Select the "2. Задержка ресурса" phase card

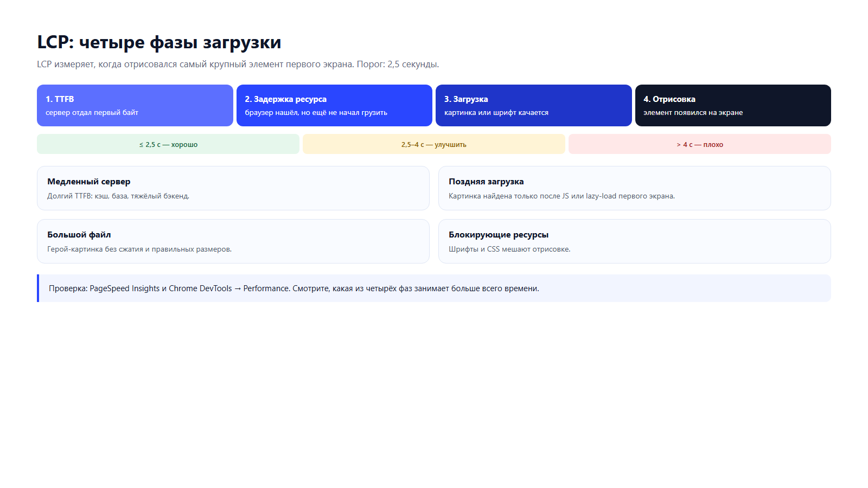click(334, 105)
